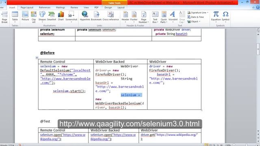Open the Mailings tab
Viewport: 260px width, 146px height.
[x=61, y=7]
